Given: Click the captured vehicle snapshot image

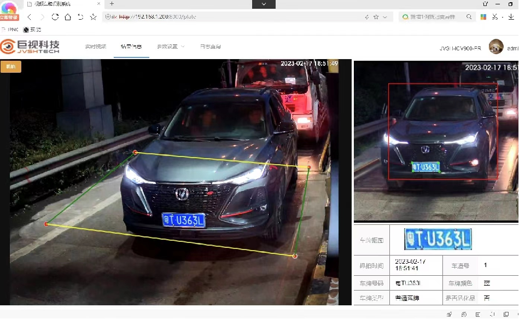Looking at the screenshot, I should coord(436,141).
